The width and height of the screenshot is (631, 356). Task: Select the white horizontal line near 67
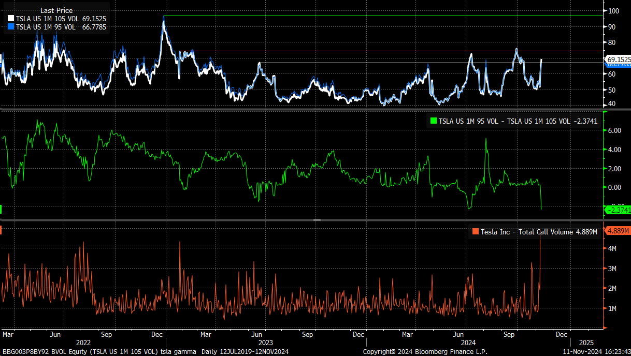(431, 63)
